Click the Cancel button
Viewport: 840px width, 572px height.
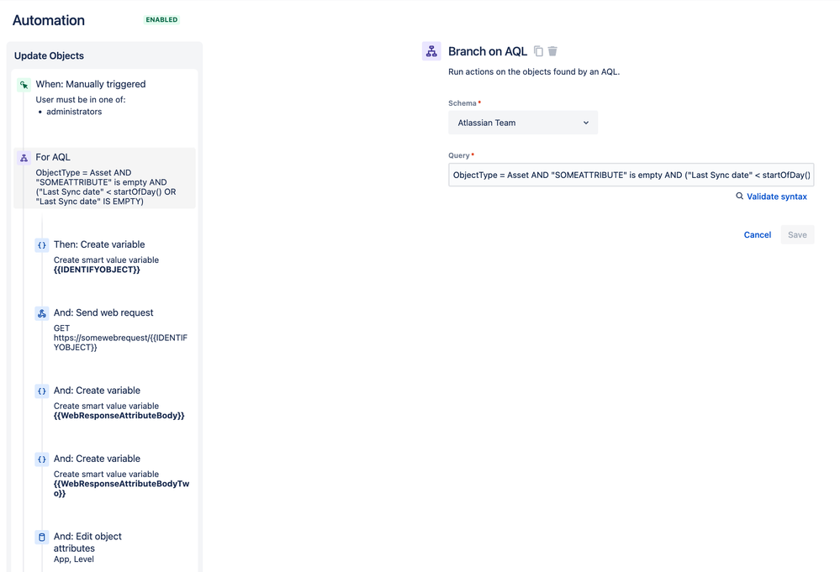click(757, 234)
